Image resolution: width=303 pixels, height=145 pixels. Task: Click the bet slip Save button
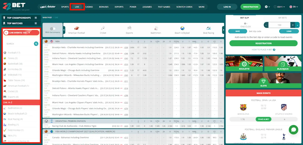tap(238, 31)
